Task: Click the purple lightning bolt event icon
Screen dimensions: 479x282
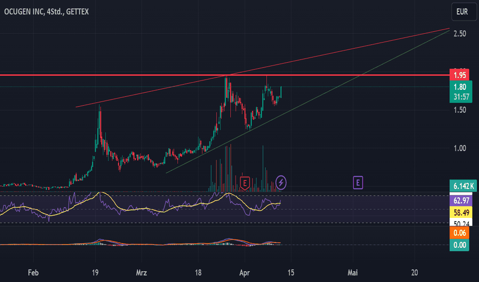Action: (281, 183)
